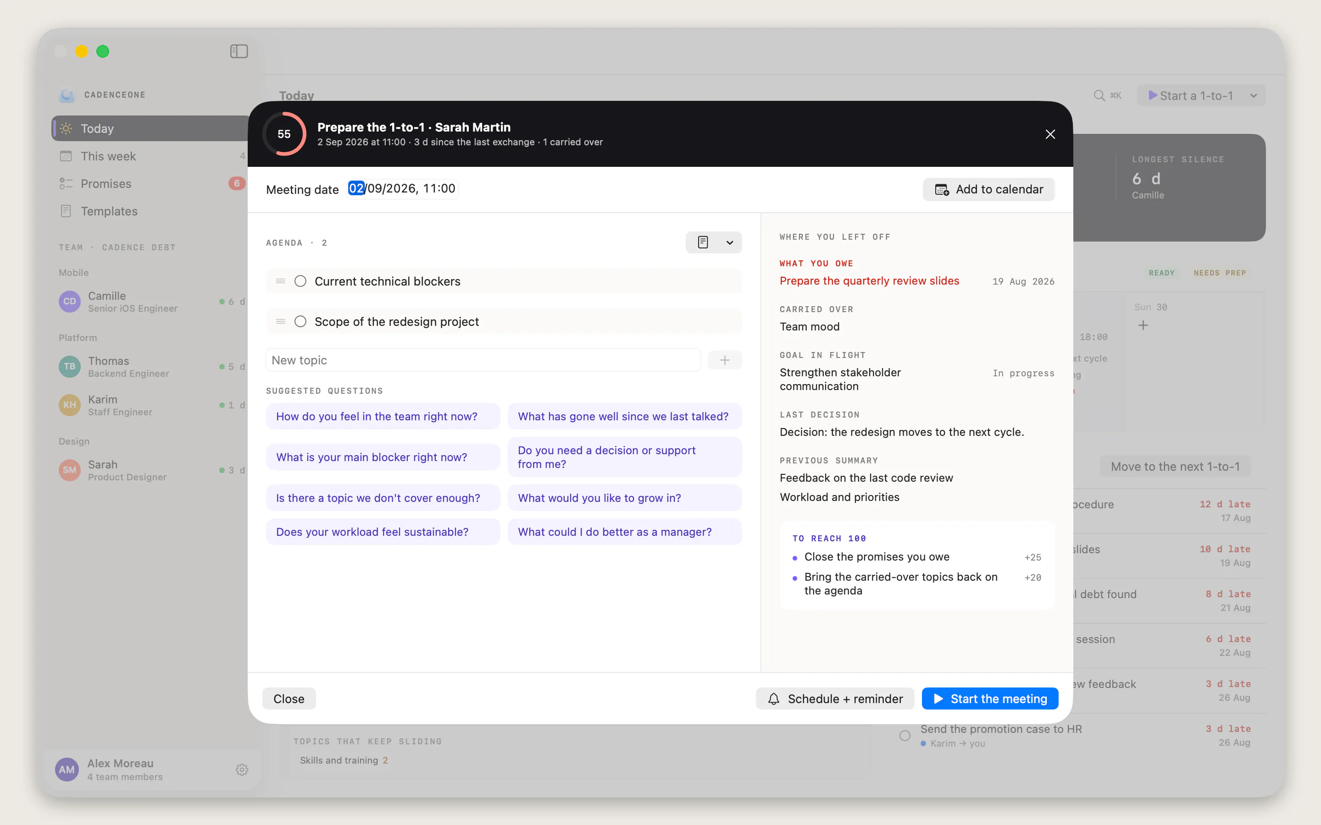
Task: Click 'Bring the carried-over topics back on the agenda'
Action: 901,584
